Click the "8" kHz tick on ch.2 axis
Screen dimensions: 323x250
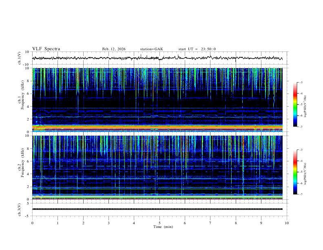28,149
